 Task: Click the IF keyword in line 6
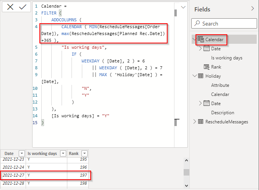pos(74,54)
